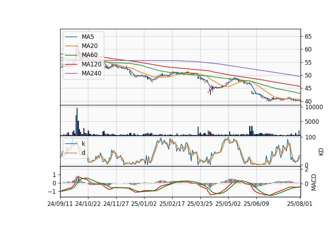Click the orange MA20 legend line sample
This screenshot has width=334, height=240.
click(x=71, y=46)
